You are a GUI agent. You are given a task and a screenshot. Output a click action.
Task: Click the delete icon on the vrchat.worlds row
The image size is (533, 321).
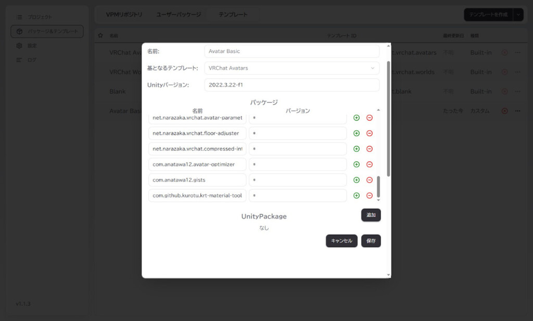pyautogui.click(x=504, y=72)
